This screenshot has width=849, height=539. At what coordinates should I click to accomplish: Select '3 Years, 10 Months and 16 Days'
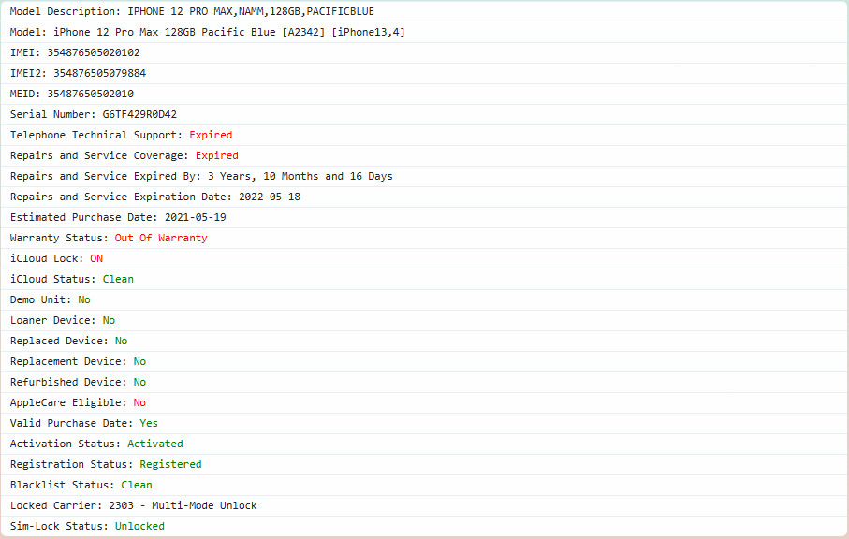pyautogui.click(x=300, y=176)
